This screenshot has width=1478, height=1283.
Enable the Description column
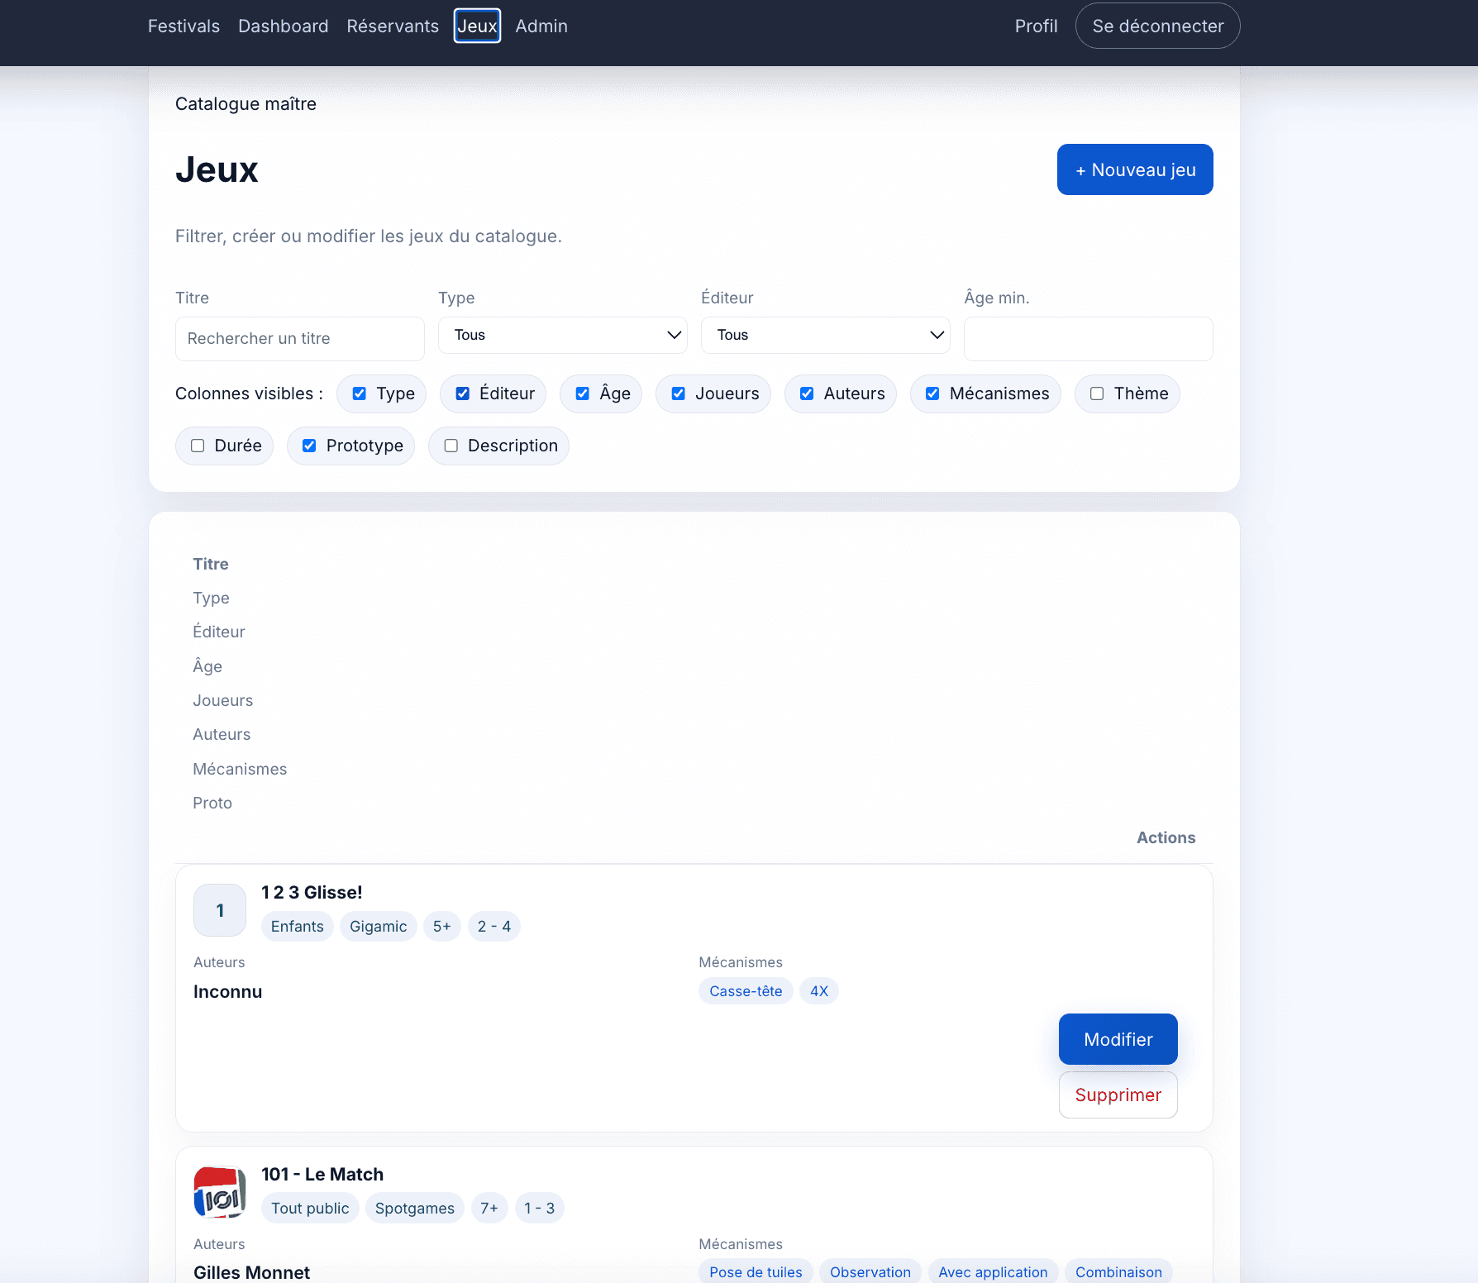click(x=451, y=446)
